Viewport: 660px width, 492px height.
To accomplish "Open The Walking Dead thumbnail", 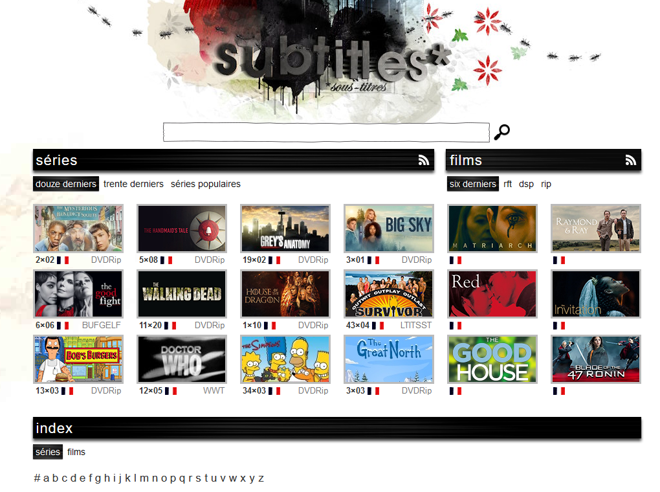I will pos(182,294).
